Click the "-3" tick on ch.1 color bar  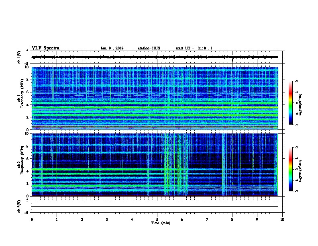pyautogui.click(x=296, y=81)
